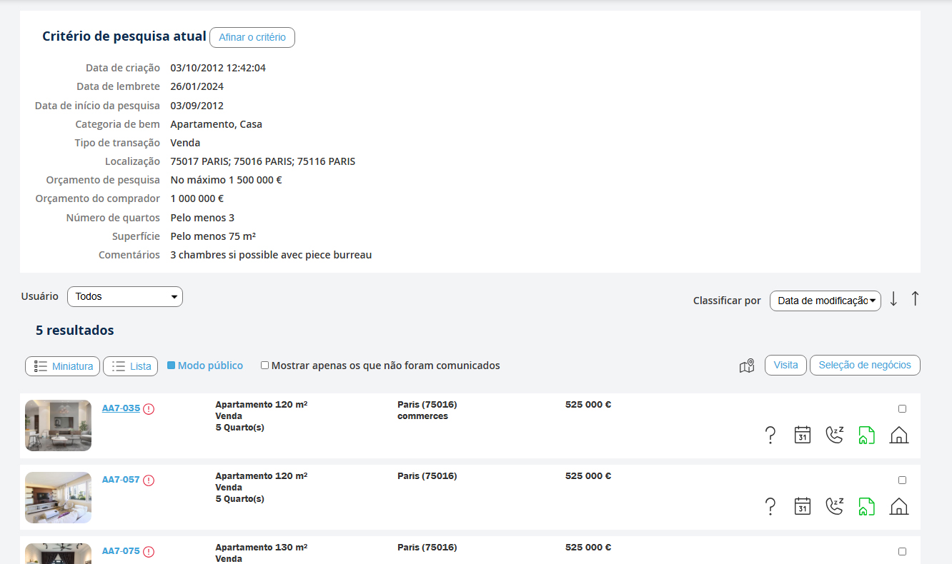Open the calendar icon for AA7-035
The height and width of the screenshot is (564, 952).
803,435
